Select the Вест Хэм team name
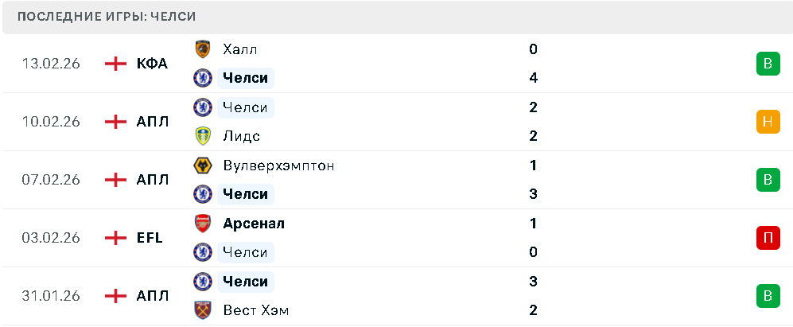 [256, 310]
